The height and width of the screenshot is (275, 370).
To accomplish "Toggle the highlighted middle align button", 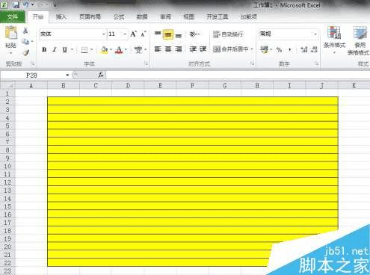I will click(168, 34).
